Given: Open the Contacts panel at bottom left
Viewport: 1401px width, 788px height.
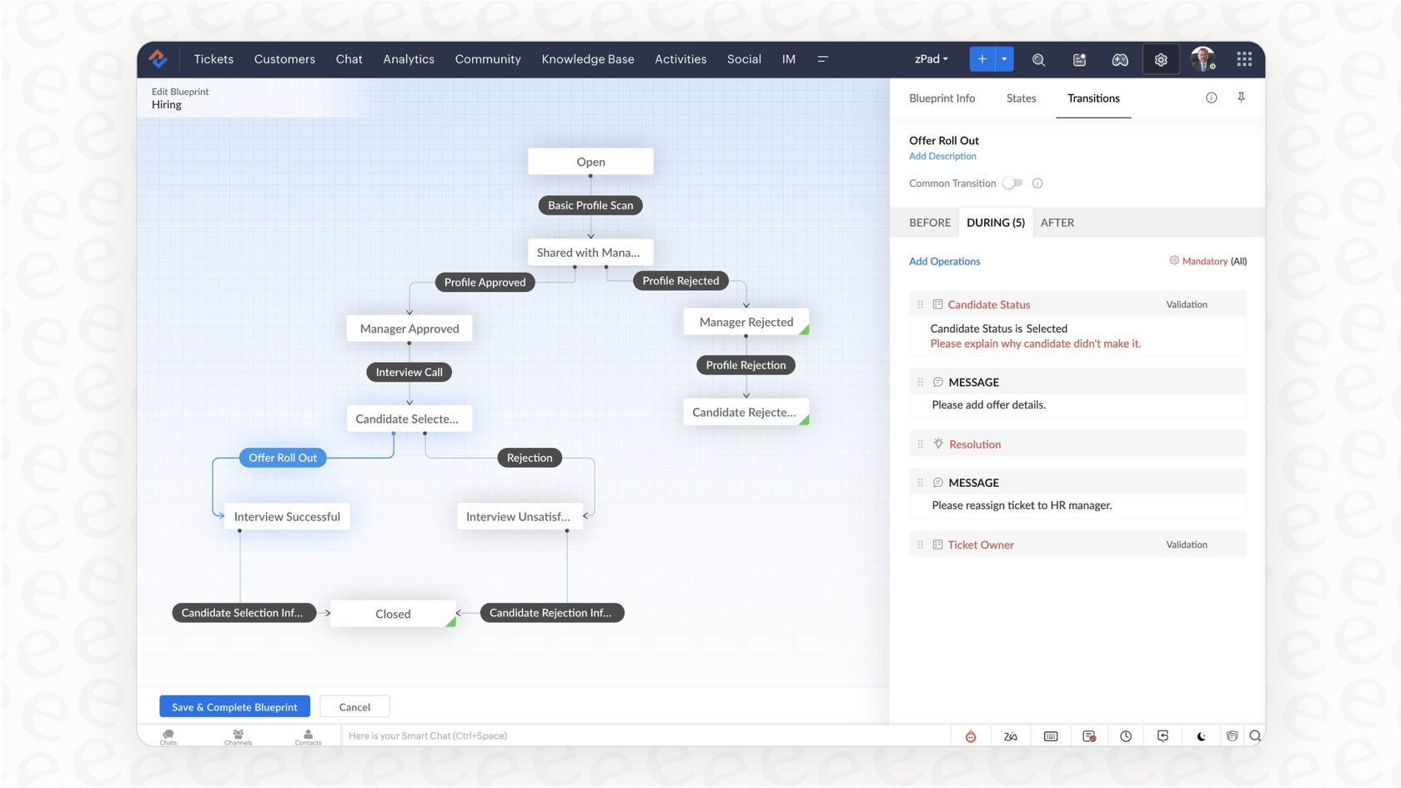Looking at the screenshot, I should click(x=308, y=736).
